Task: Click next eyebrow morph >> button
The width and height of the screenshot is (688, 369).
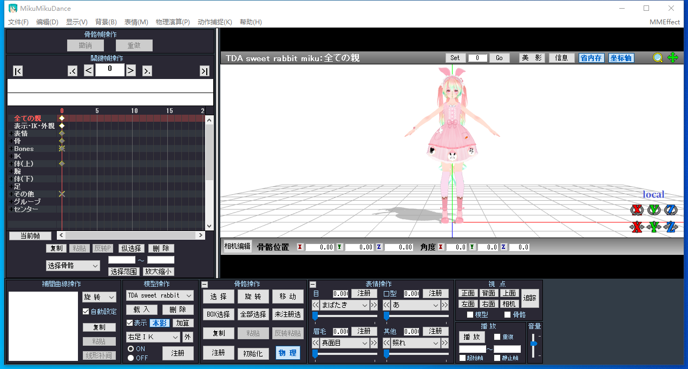Action: pos(374,343)
